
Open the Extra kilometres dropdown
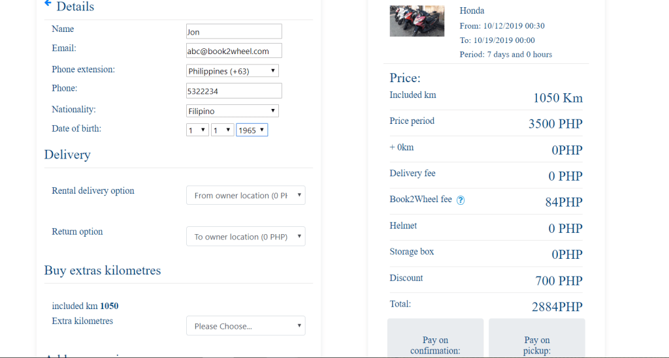click(x=246, y=325)
